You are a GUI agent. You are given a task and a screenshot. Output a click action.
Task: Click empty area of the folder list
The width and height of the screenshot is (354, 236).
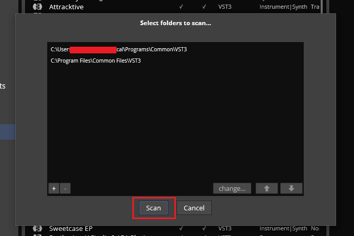(174, 128)
